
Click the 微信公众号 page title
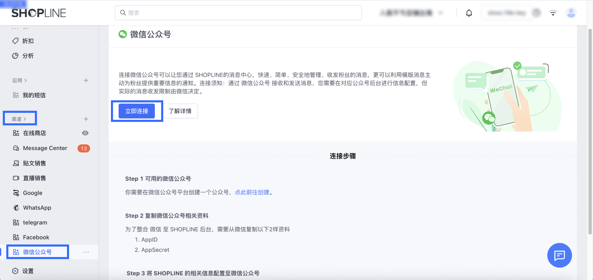[151, 34]
